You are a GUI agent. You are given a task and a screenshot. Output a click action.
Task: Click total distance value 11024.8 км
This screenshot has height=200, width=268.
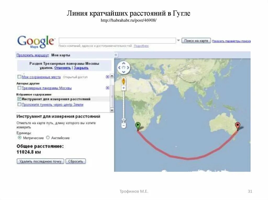[29, 152]
